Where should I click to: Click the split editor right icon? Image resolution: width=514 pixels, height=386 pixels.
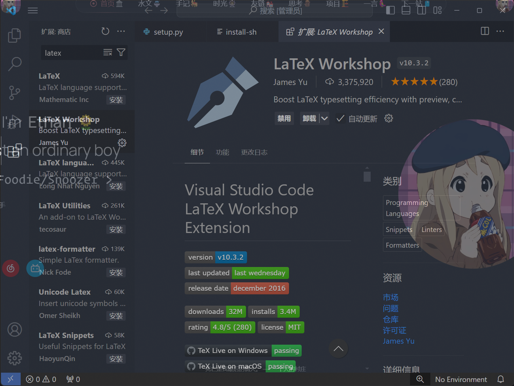coord(485,31)
